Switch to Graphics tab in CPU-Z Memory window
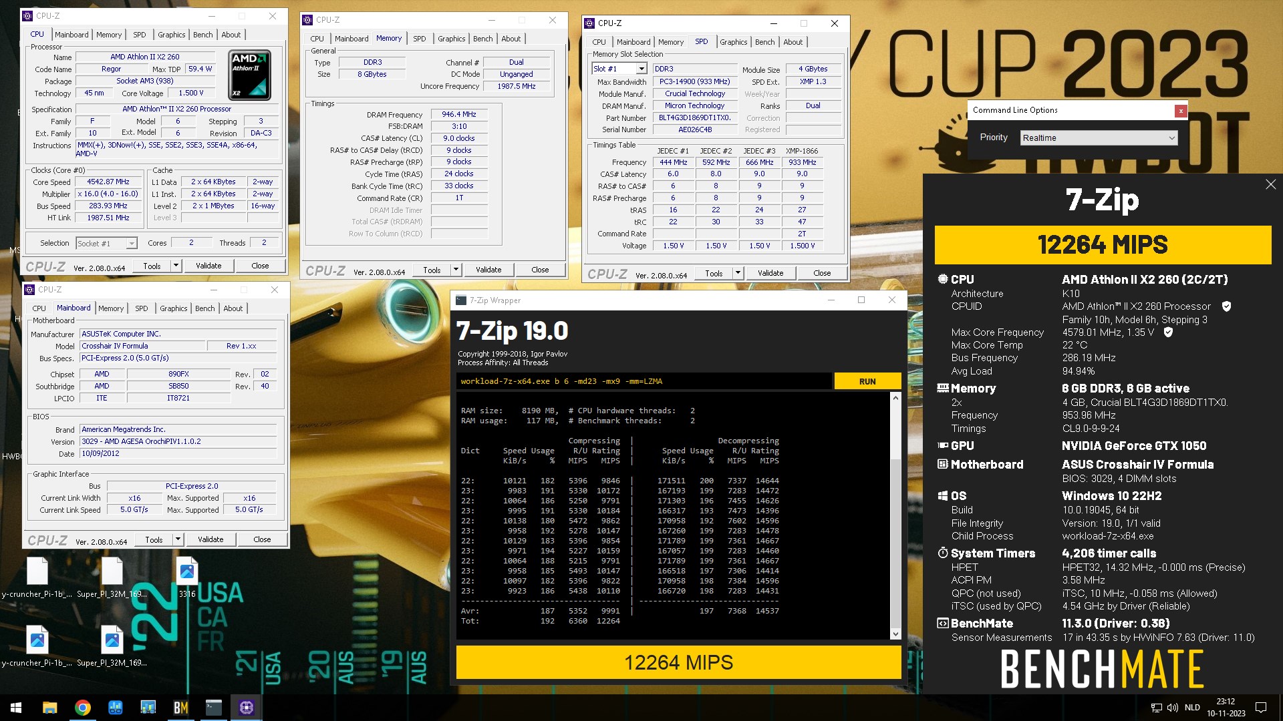 451,39
